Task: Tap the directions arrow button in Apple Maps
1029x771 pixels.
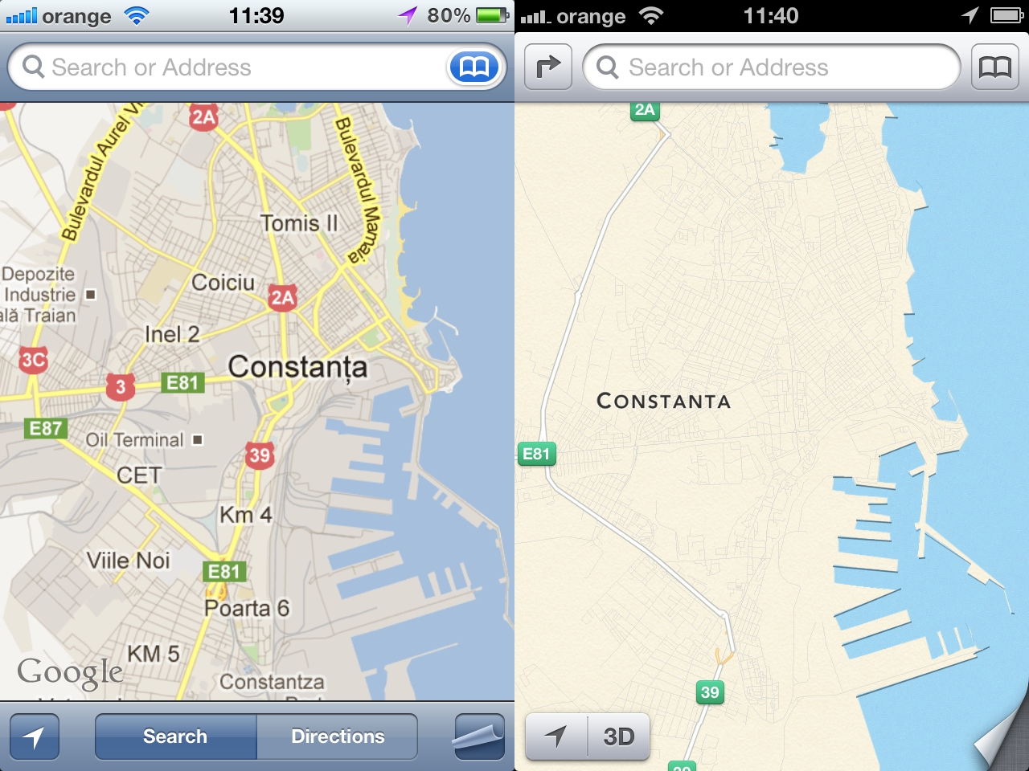Action: click(x=548, y=67)
